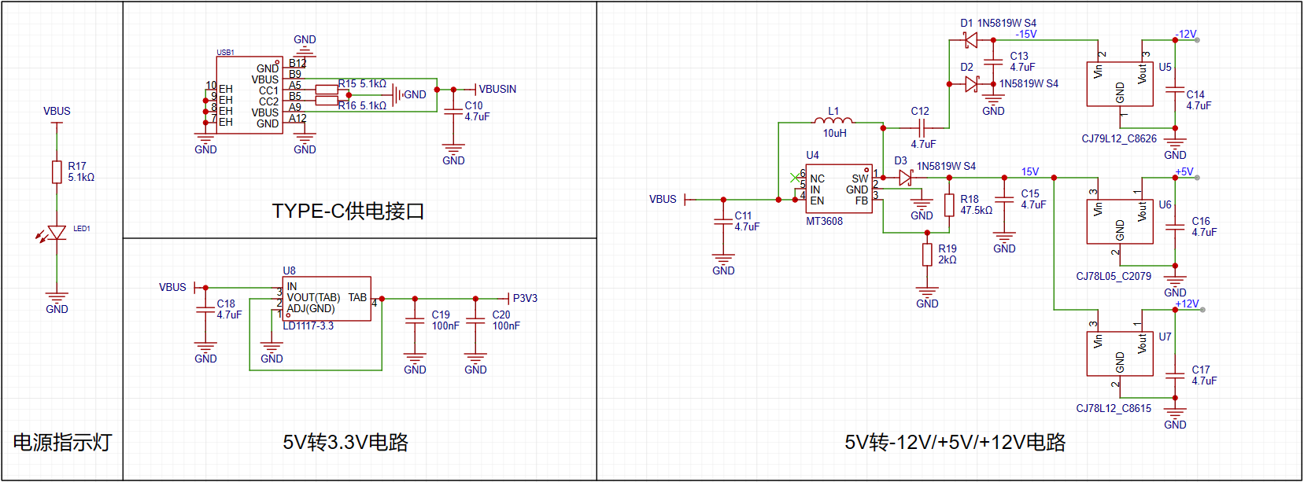1304x482 pixels.
Task: Select capacitor C11 4.7uF
Action: point(723,221)
